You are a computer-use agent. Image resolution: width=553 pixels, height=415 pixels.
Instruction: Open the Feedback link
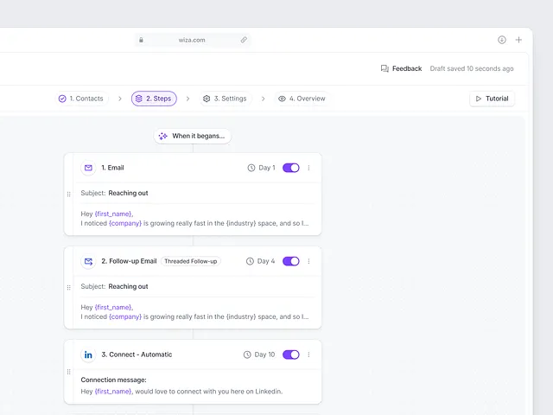point(401,68)
